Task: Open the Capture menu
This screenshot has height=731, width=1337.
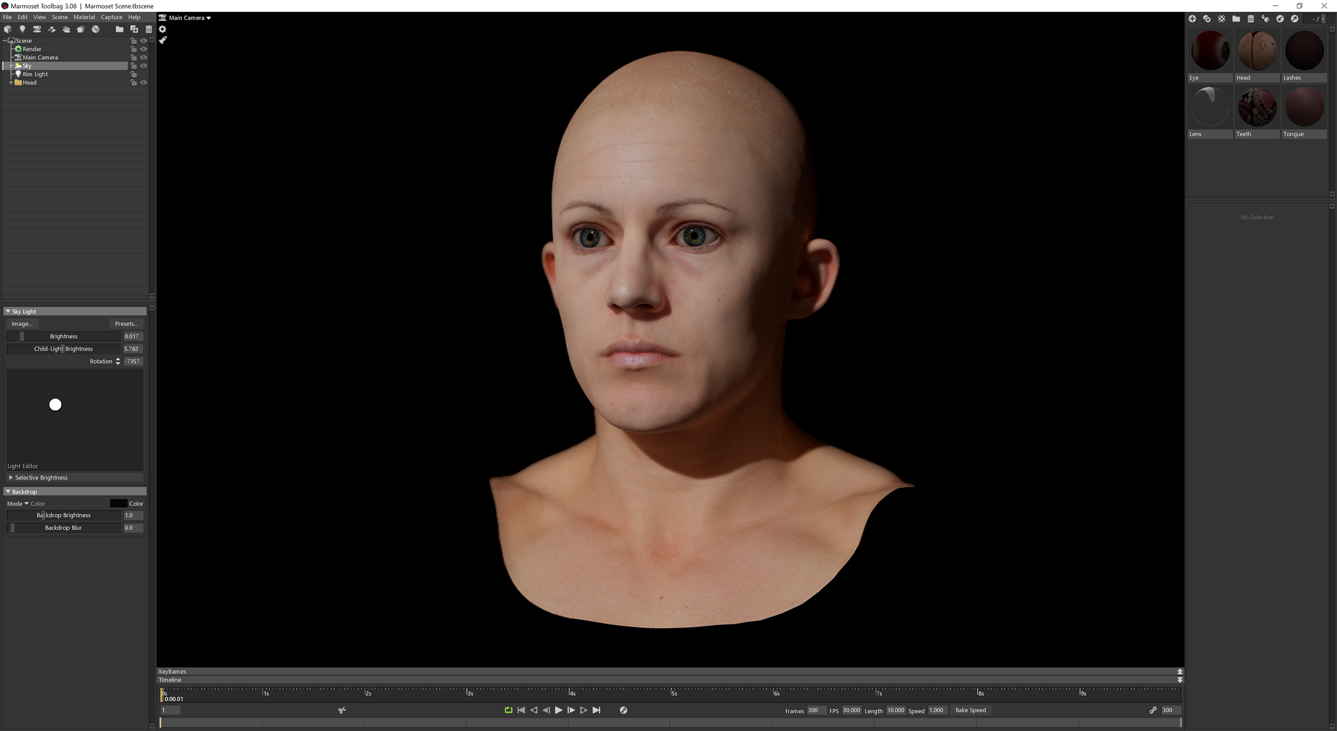Action: [x=111, y=17]
